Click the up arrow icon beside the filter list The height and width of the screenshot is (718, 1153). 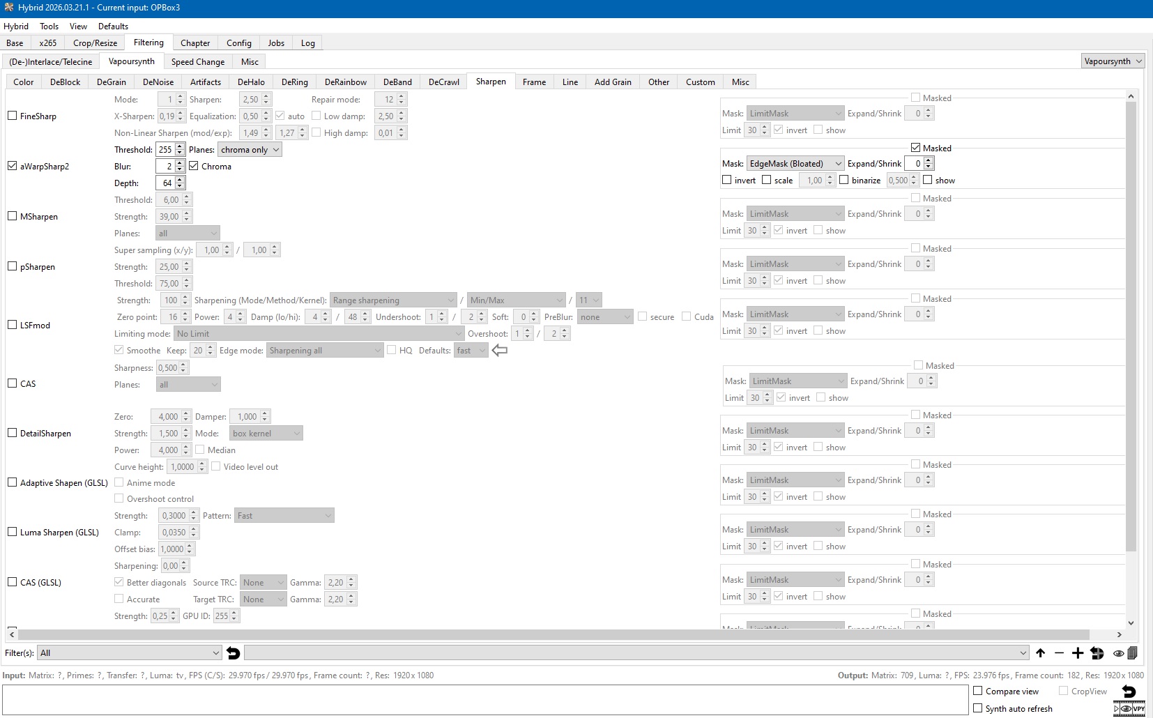[1040, 653]
